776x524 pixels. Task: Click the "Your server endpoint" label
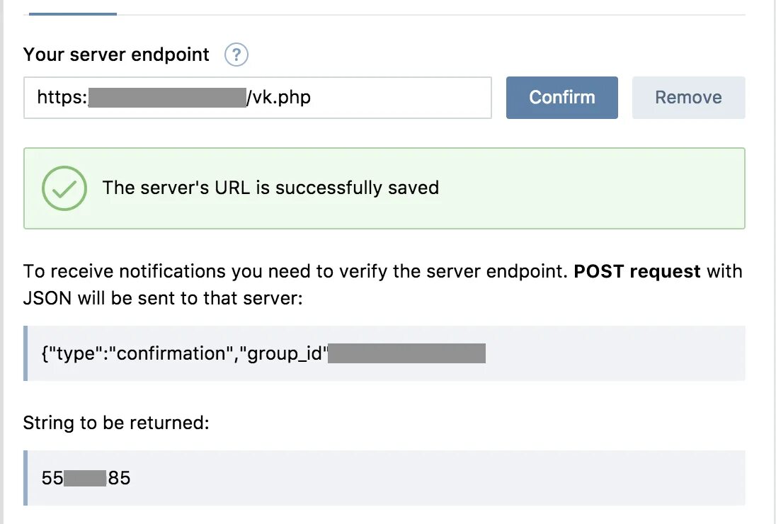(x=117, y=55)
